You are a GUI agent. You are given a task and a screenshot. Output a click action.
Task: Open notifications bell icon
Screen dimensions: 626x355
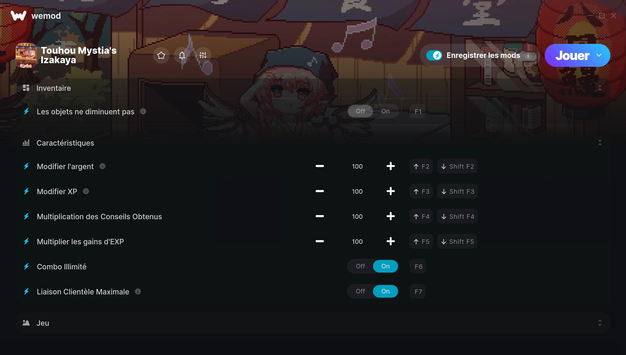[182, 55]
